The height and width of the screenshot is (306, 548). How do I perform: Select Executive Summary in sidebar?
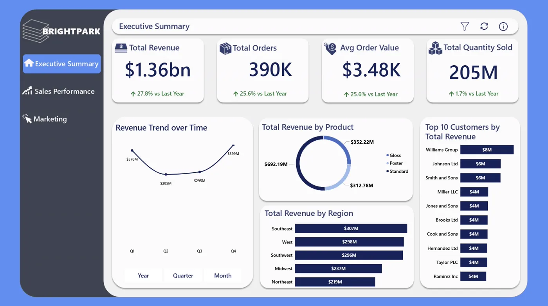(x=62, y=64)
